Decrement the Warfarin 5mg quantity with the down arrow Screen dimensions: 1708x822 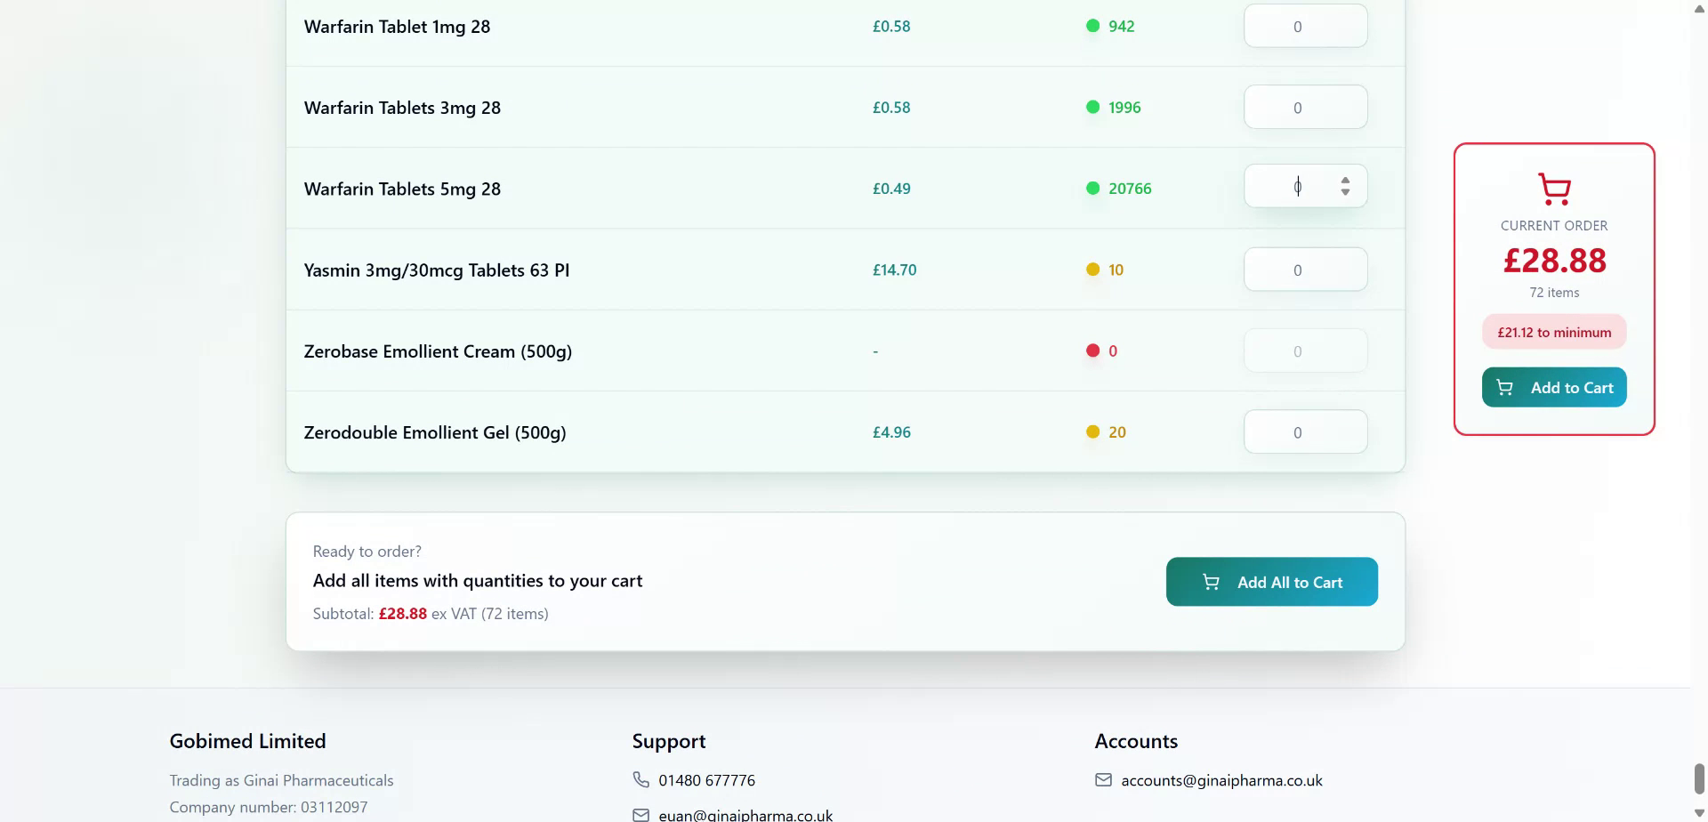tap(1344, 192)
